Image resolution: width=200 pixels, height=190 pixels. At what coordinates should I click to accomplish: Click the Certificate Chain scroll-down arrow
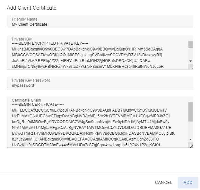[x=190, y=140]
